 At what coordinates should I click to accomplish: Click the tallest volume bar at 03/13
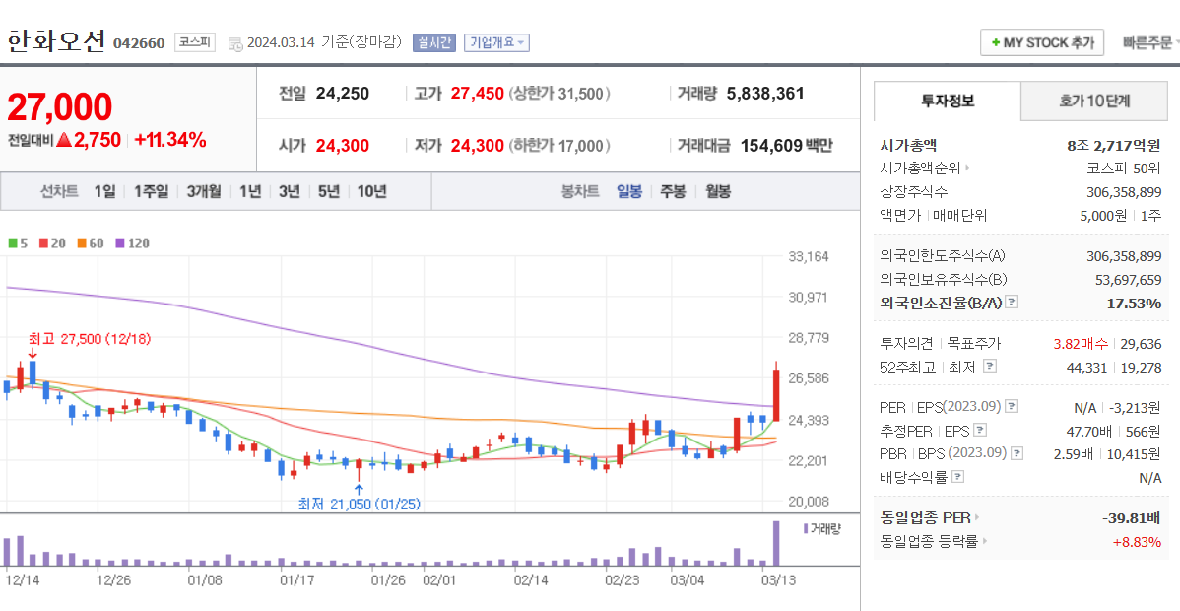coord(776,543)
